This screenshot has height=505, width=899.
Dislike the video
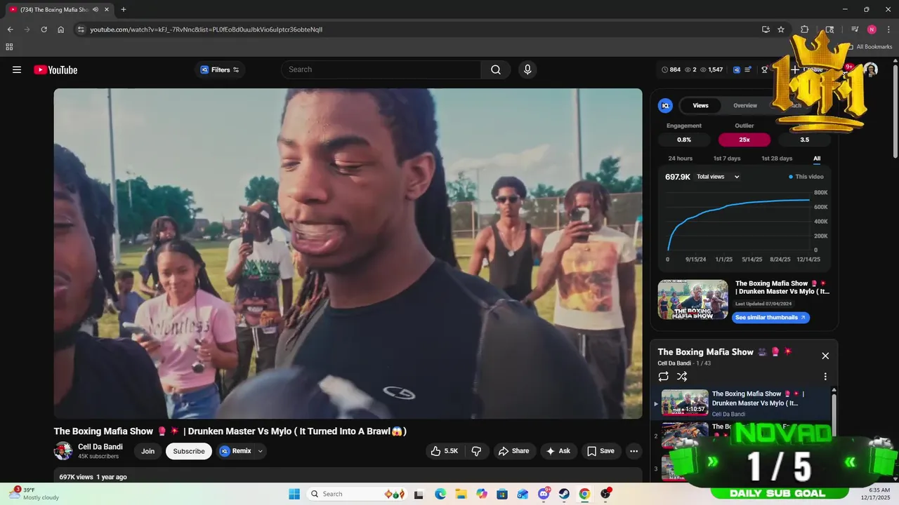pos(476,451)
